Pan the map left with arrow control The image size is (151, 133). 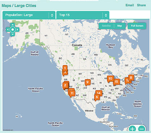8,30
